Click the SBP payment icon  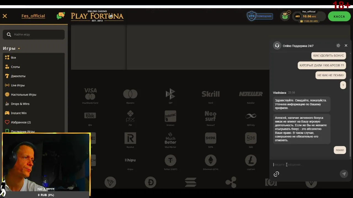pos(170,94)
